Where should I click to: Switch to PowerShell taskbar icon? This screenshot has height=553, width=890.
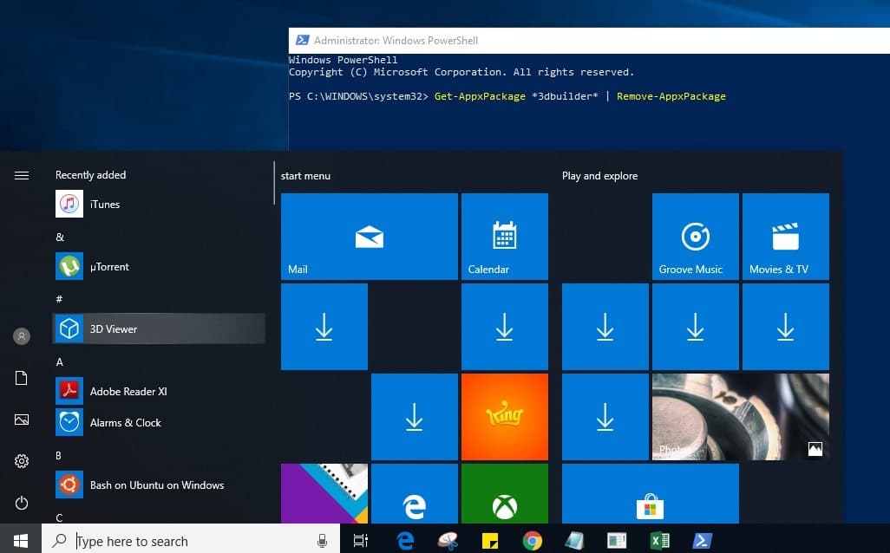[x=702, y=541]
